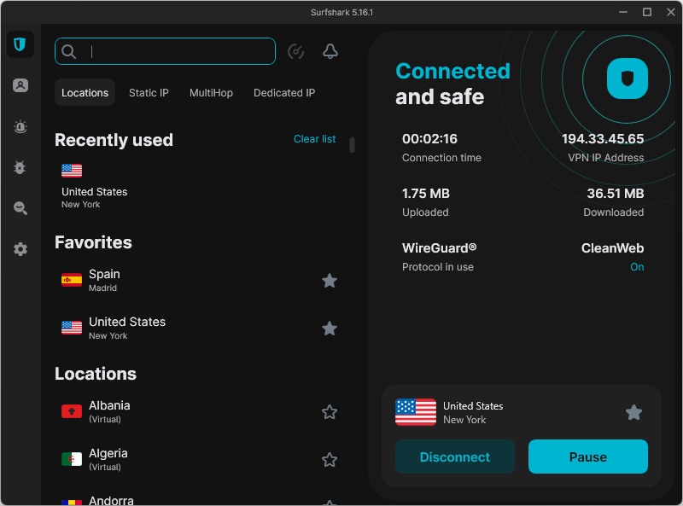Open the Settings gear in sidebar

click(20, 249)
